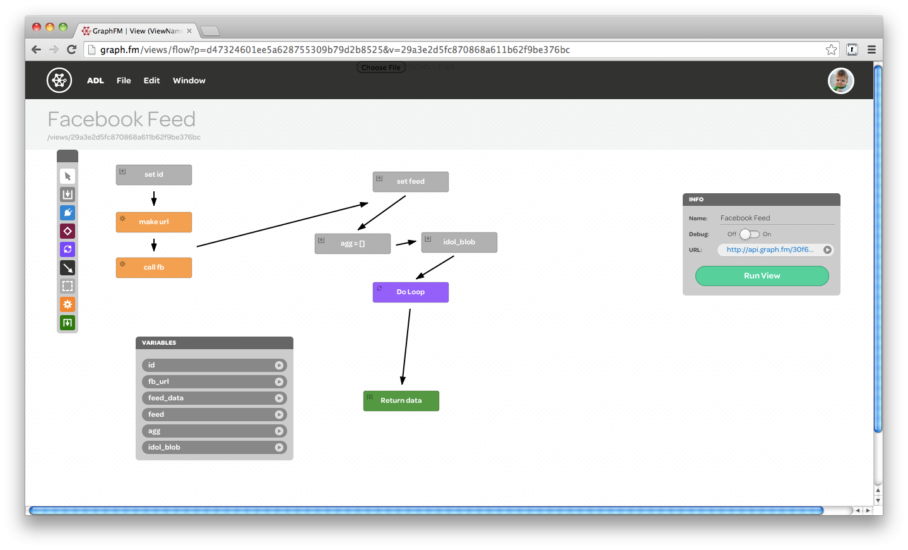This screenshot has width=908, height=550.
Task: Expand the feed variable row arrow
Action: (279, 415)
